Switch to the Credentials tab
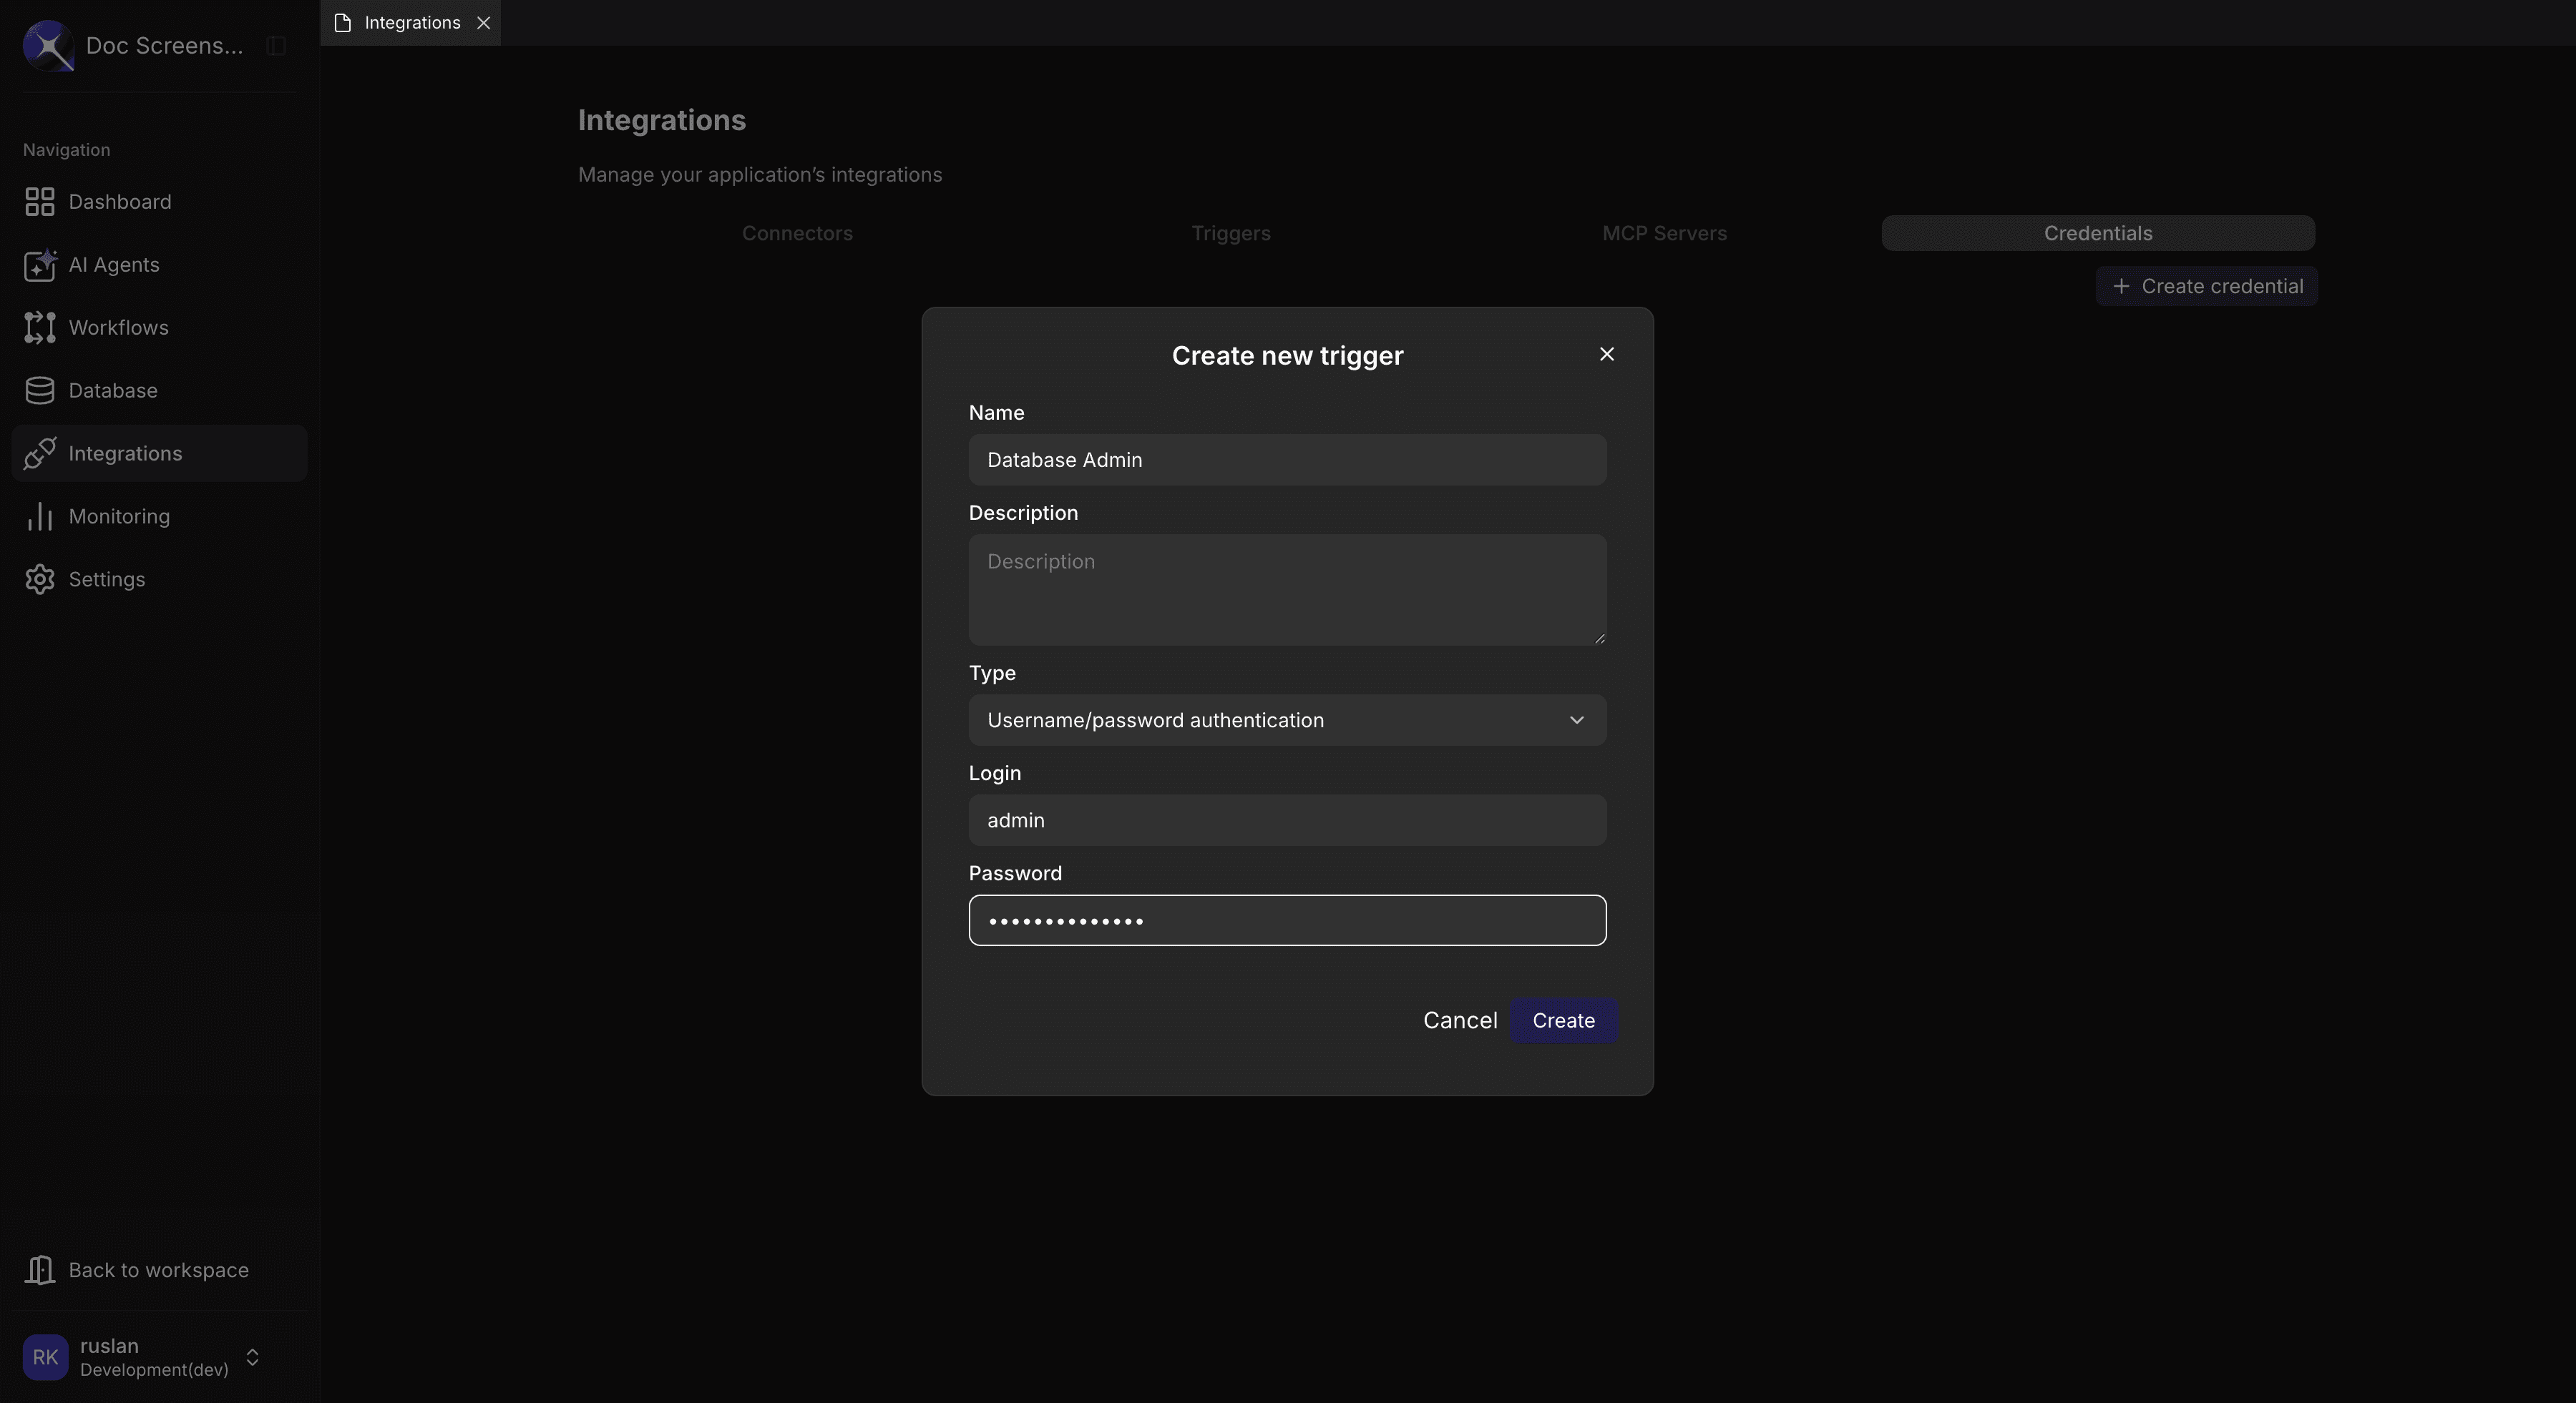The image size is (2576, 1403). click(2097, 233)
